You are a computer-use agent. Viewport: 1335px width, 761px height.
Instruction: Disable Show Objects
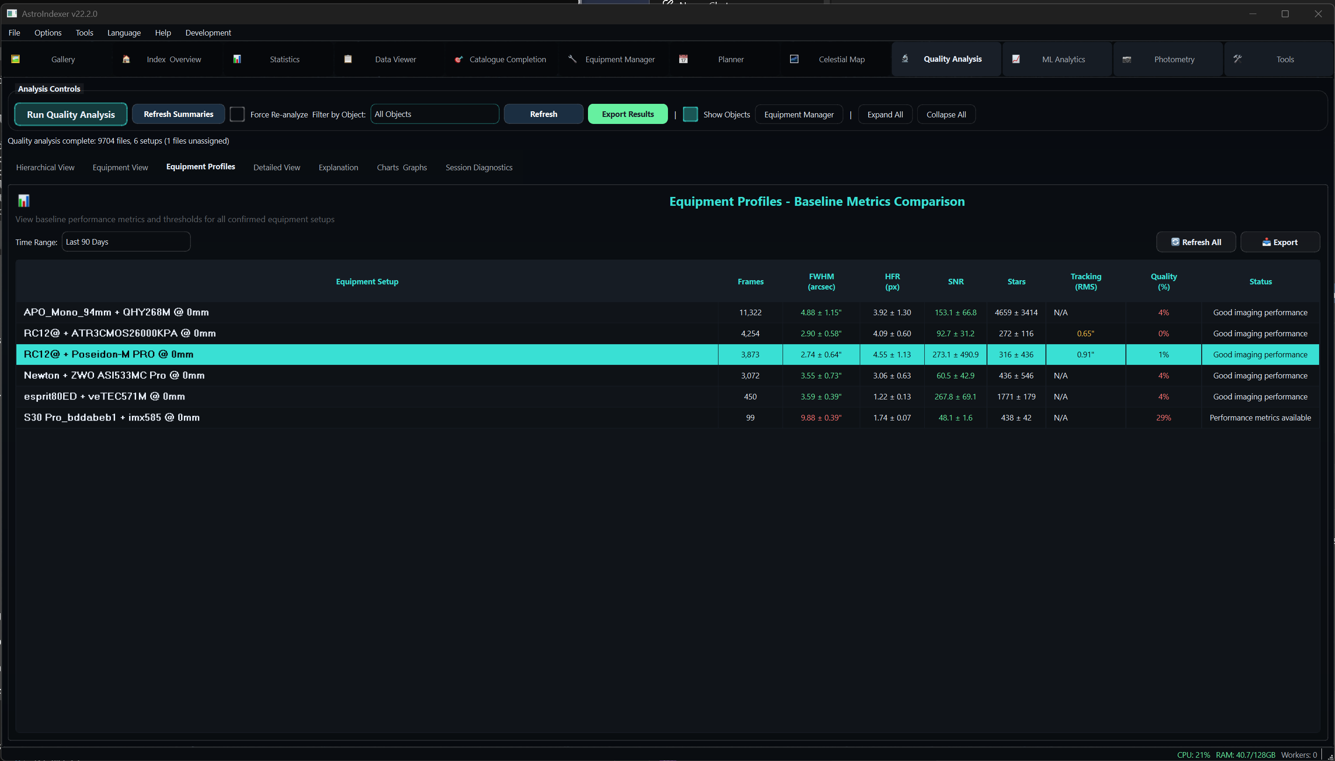690,114
